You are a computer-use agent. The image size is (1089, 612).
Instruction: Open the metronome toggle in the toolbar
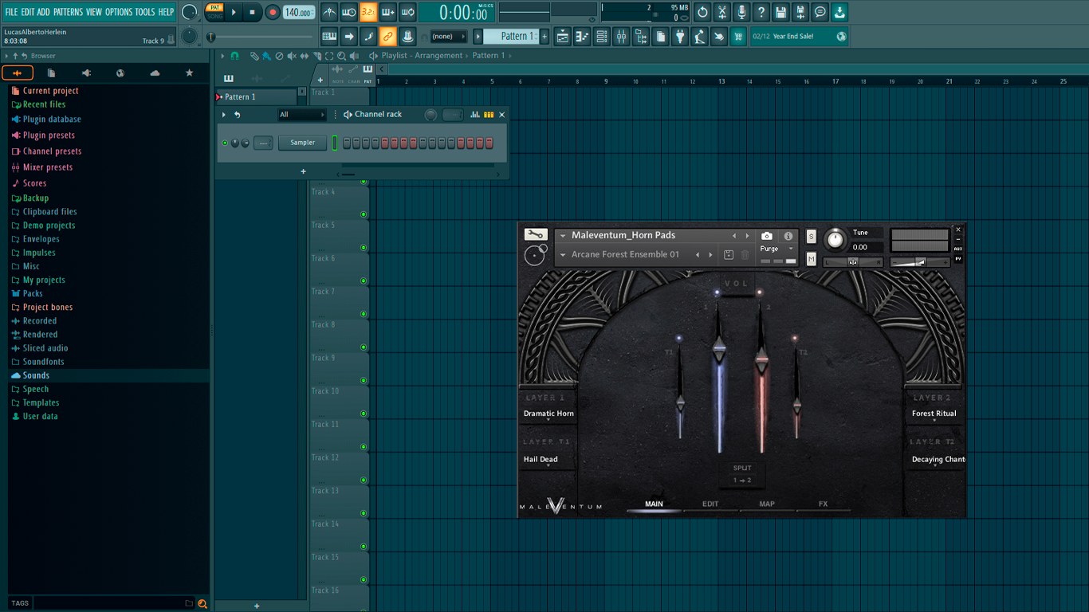click(x=329, y=12)
